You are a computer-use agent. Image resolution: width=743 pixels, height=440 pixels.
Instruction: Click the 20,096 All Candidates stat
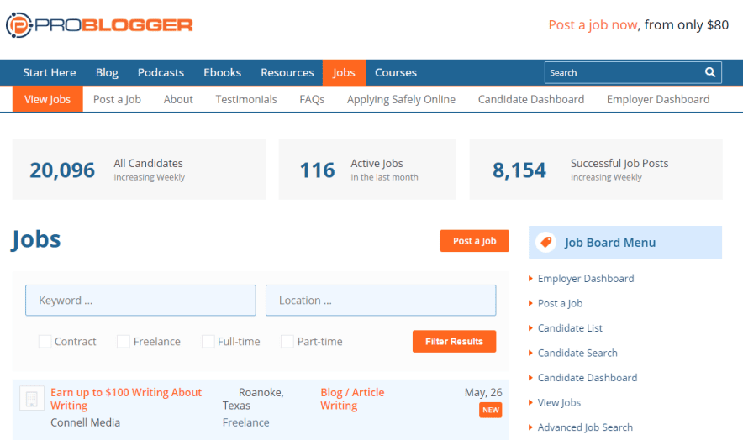click(x=139, y=170)
